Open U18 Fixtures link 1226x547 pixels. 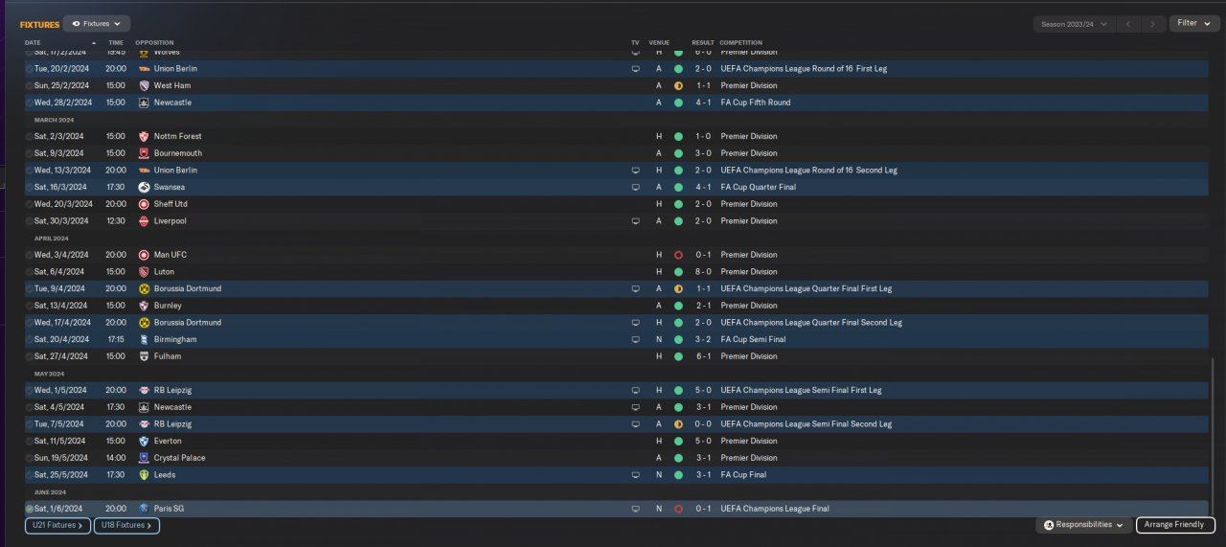click(x=126, y=525)
